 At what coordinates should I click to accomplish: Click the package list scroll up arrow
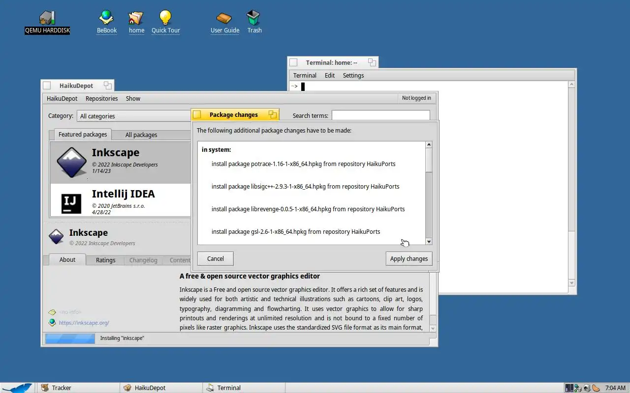coord(429,144)
